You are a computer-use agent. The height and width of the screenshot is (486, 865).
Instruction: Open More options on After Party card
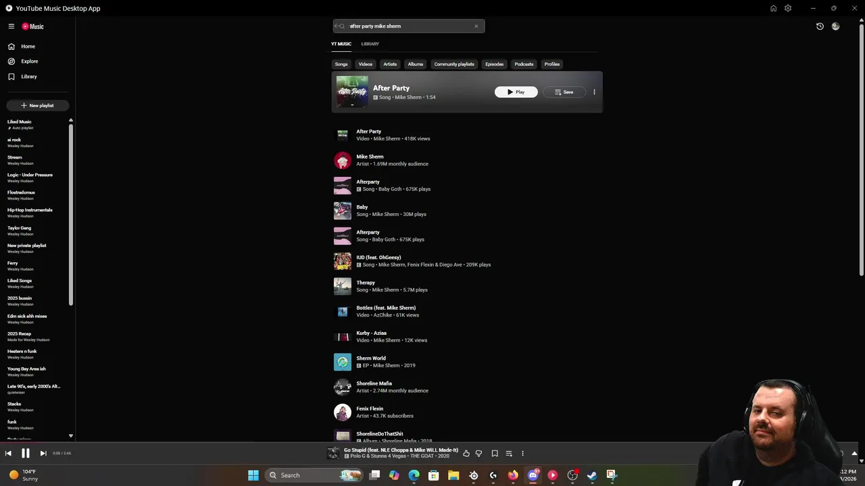click(594, 92)
